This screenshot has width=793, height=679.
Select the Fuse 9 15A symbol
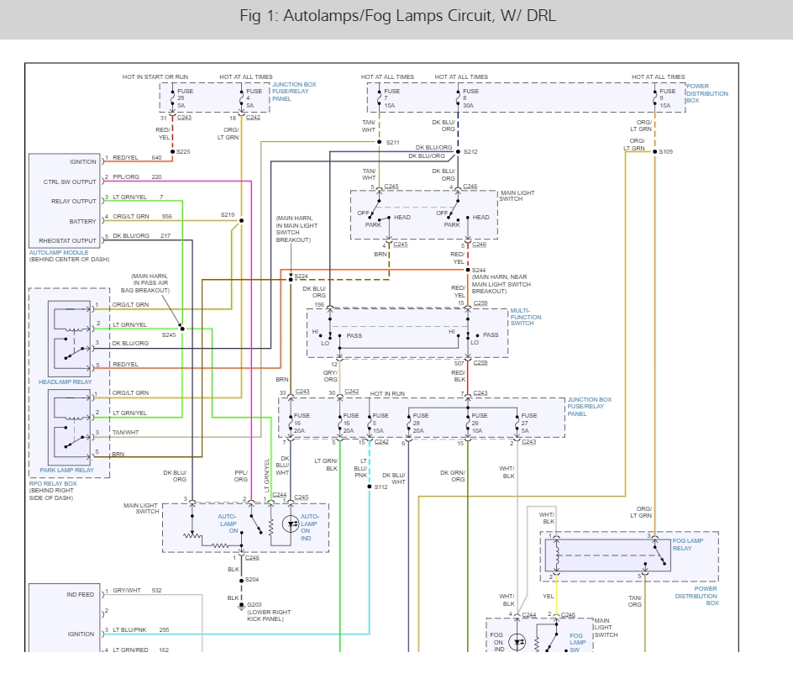(654, 98)
